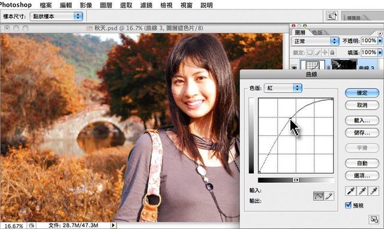Image resolution: width=384 pixels, height=229 pixels.
Task: Click the lock all padlock icon
Action: [332, 53]
